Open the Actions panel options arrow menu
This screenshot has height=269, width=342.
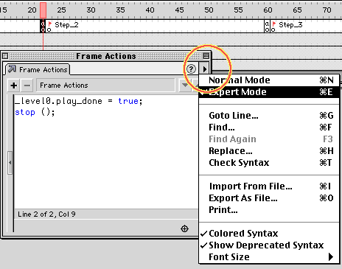[x=205, y=69]
